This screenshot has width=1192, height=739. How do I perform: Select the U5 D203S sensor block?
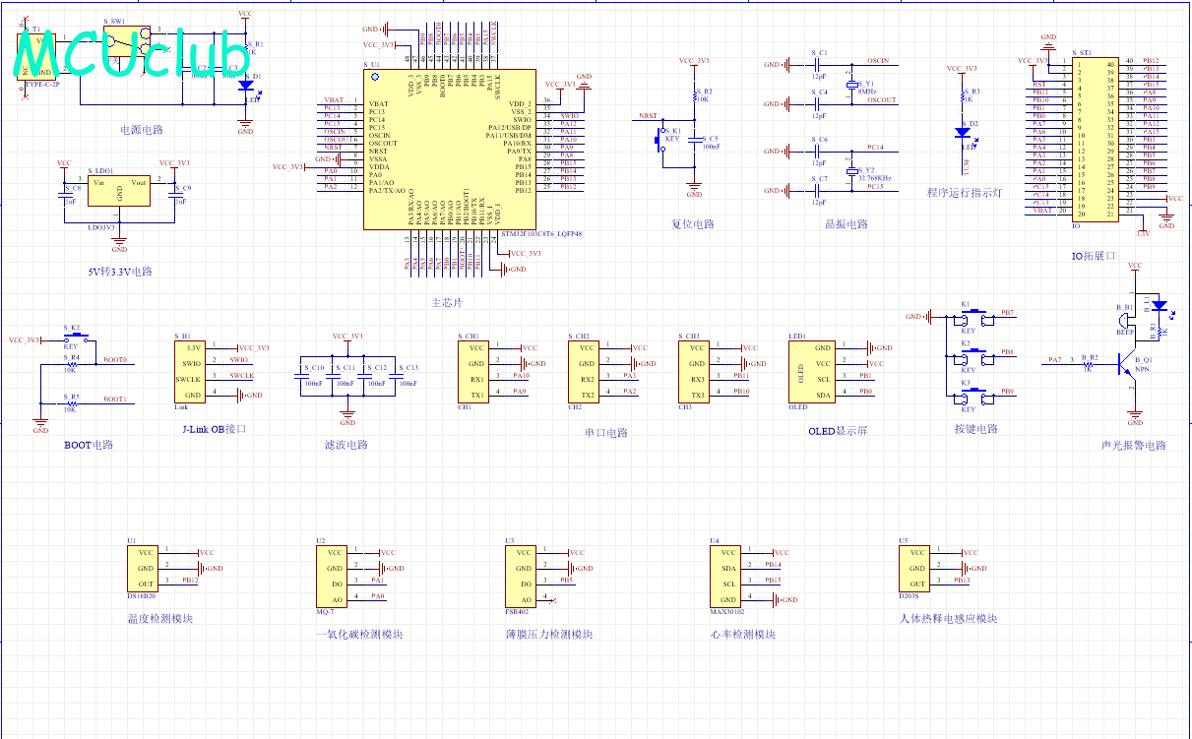915,569
